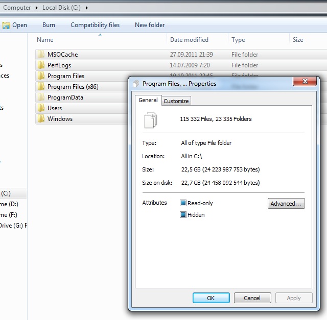Click Compatibility files in the toolbar
Image resolution: width=327 pixels, height=320 pixels.
pos(95,25)
